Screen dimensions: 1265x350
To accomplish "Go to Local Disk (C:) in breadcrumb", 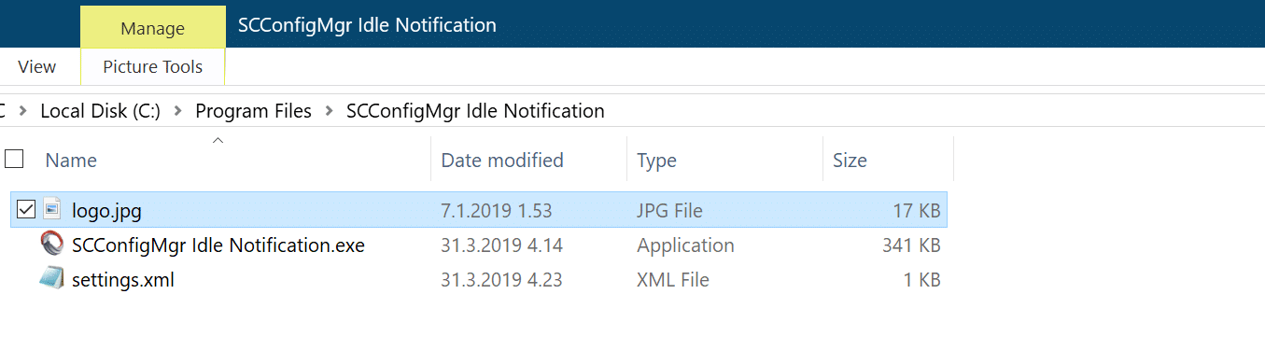I will click(101, 111).
